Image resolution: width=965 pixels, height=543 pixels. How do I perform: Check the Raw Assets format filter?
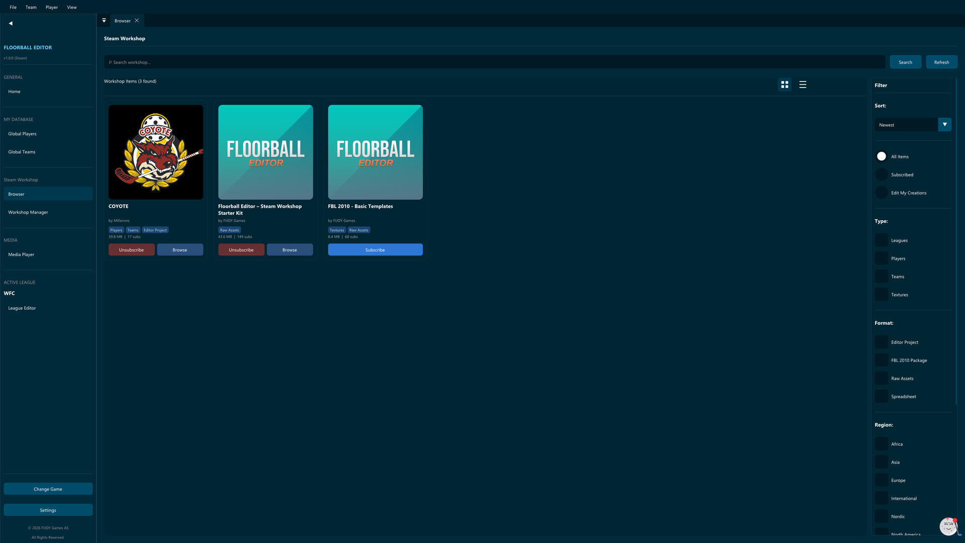[881, 378]
